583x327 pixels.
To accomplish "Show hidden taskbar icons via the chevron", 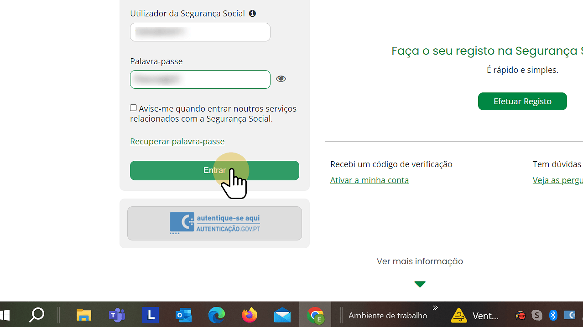I will click(x=435, y=307).
